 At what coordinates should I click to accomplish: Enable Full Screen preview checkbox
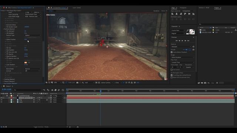(171, 70)
